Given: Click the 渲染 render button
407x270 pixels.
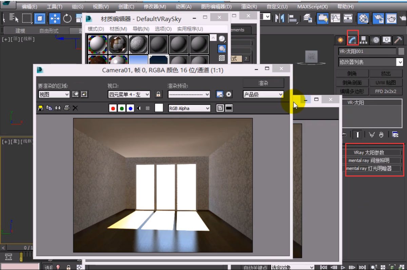Looking at the screenshot, I should tap(263, 83).
